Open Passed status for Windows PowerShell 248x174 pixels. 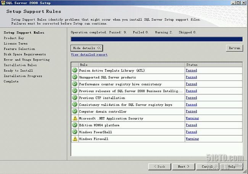(x=192, y=132)
